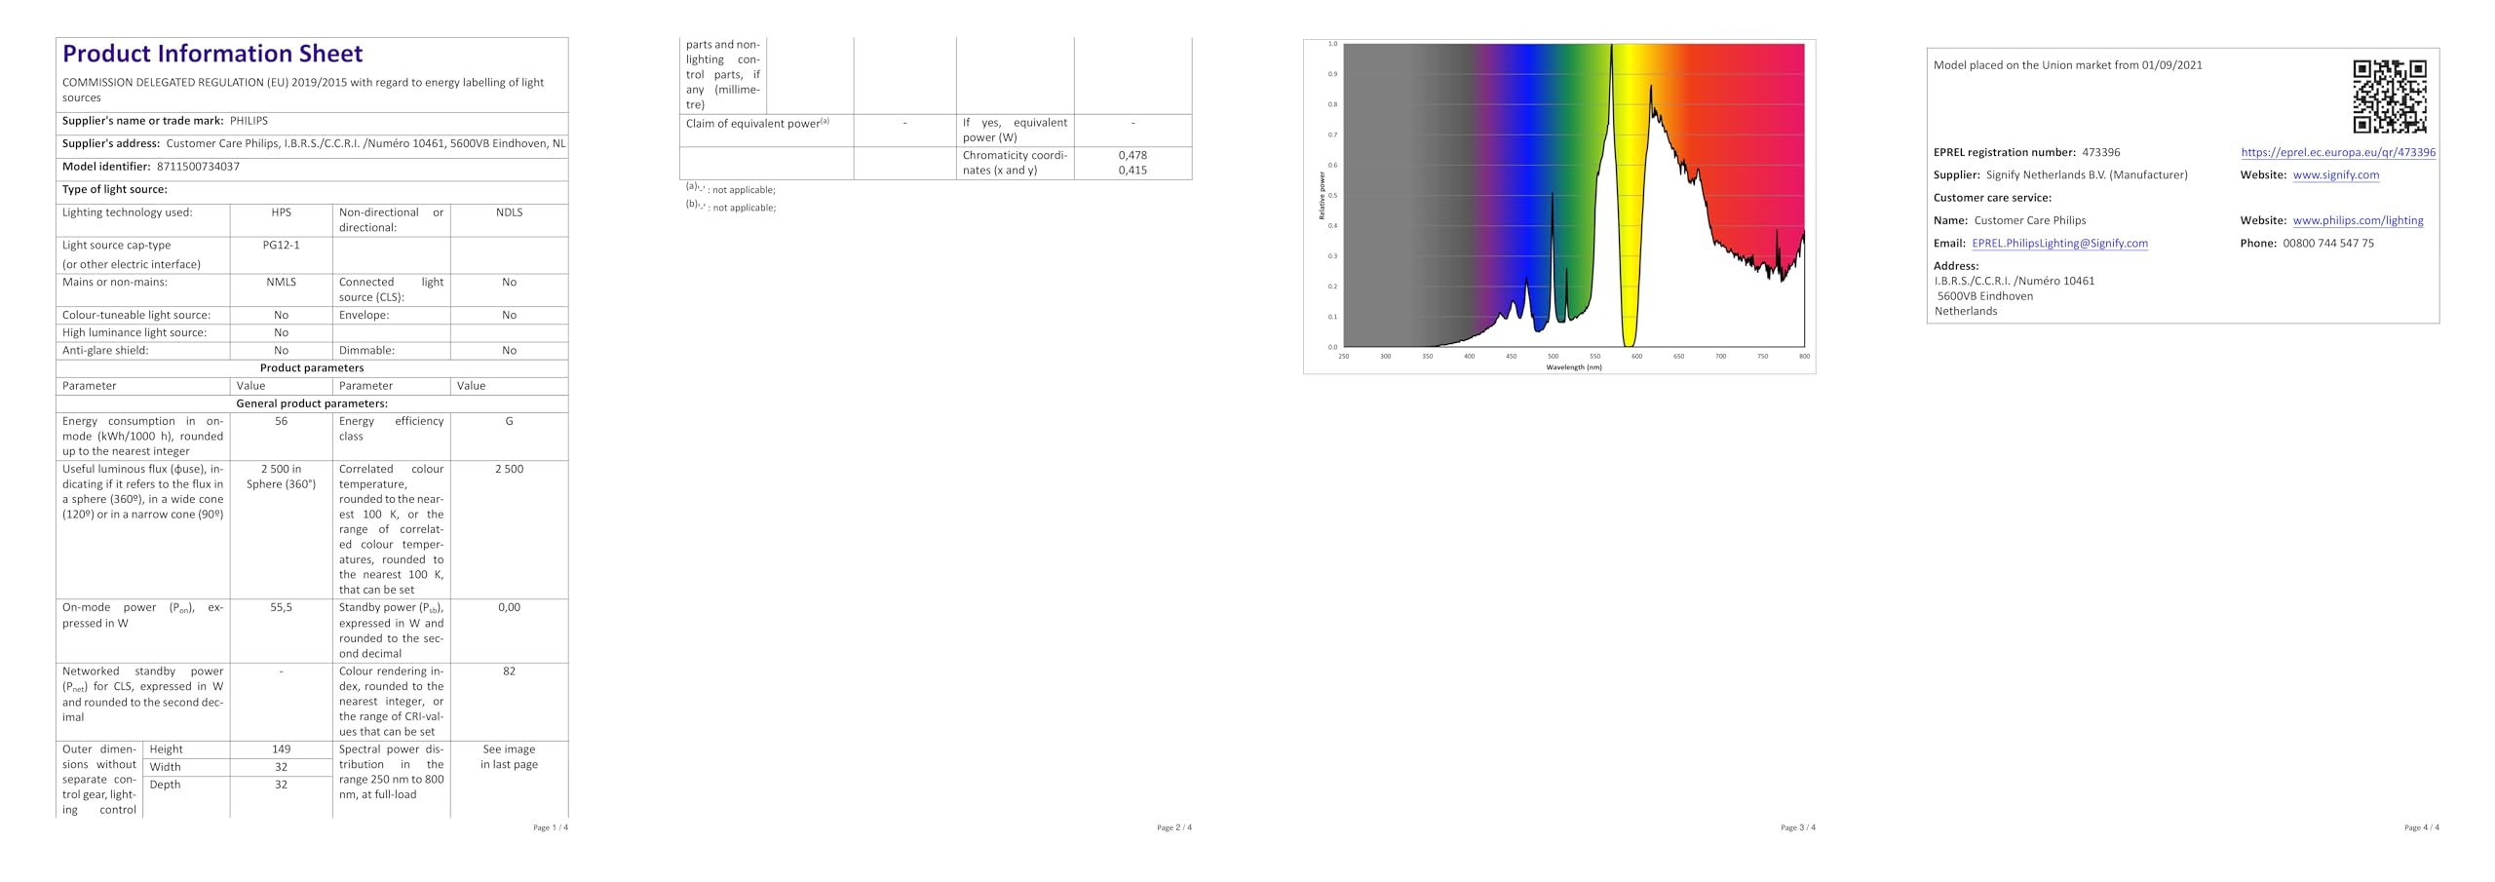This screenshot has height=882, width=2495.
Task: Select model identifier 8711500734037
Action: click(x=198, y=167)
